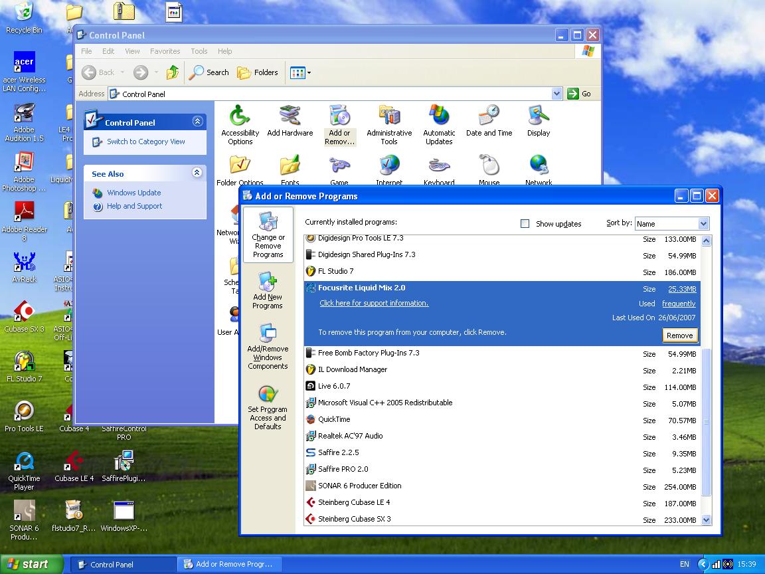
Task: Open Cubase SX 3 desktop shortcut
Action: (24, 317)
